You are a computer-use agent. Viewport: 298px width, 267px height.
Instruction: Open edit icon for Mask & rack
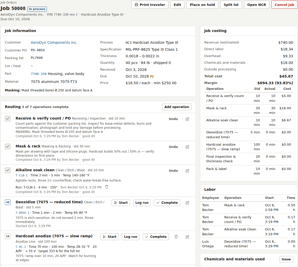187,147
